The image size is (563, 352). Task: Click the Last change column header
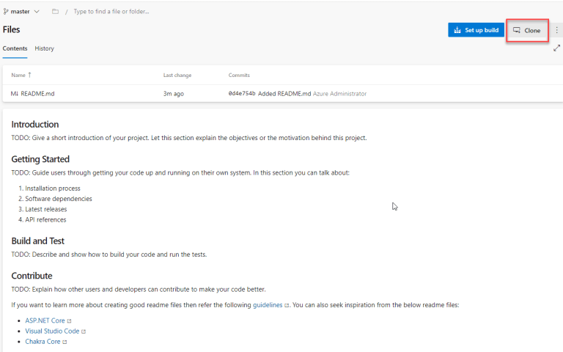click(177, 75)
